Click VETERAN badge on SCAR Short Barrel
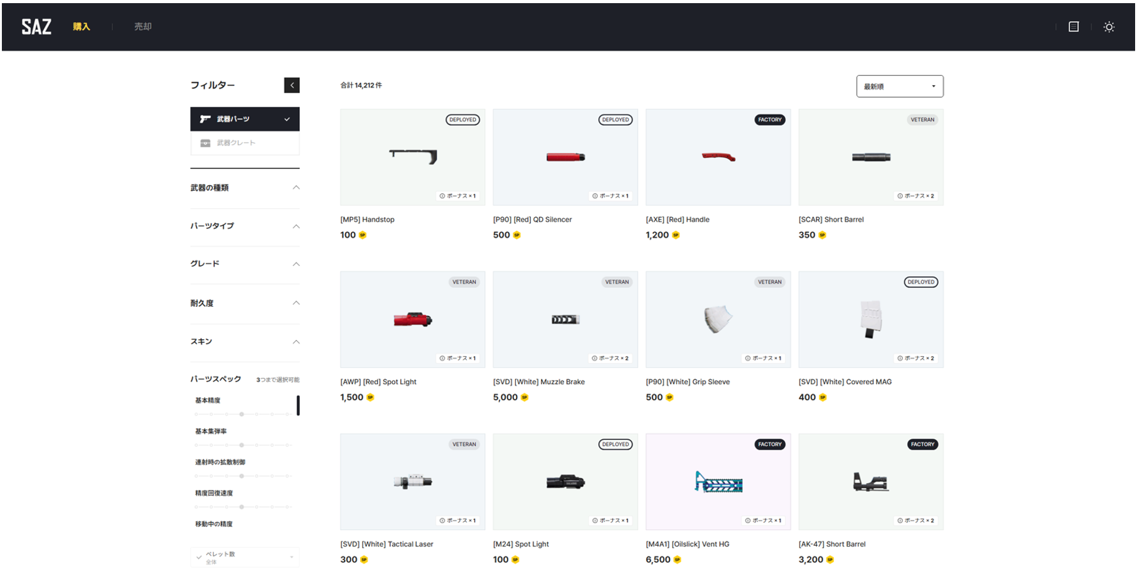This screenshot has width=1137, height=569. click(922, 120)
